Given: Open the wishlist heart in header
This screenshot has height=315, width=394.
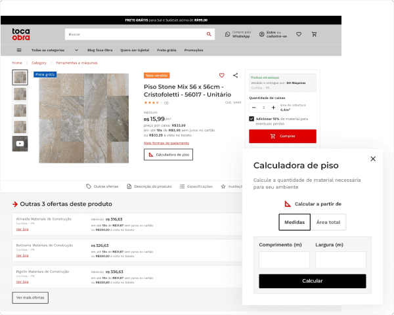Looking at the screenshot, I should point(299,34).
